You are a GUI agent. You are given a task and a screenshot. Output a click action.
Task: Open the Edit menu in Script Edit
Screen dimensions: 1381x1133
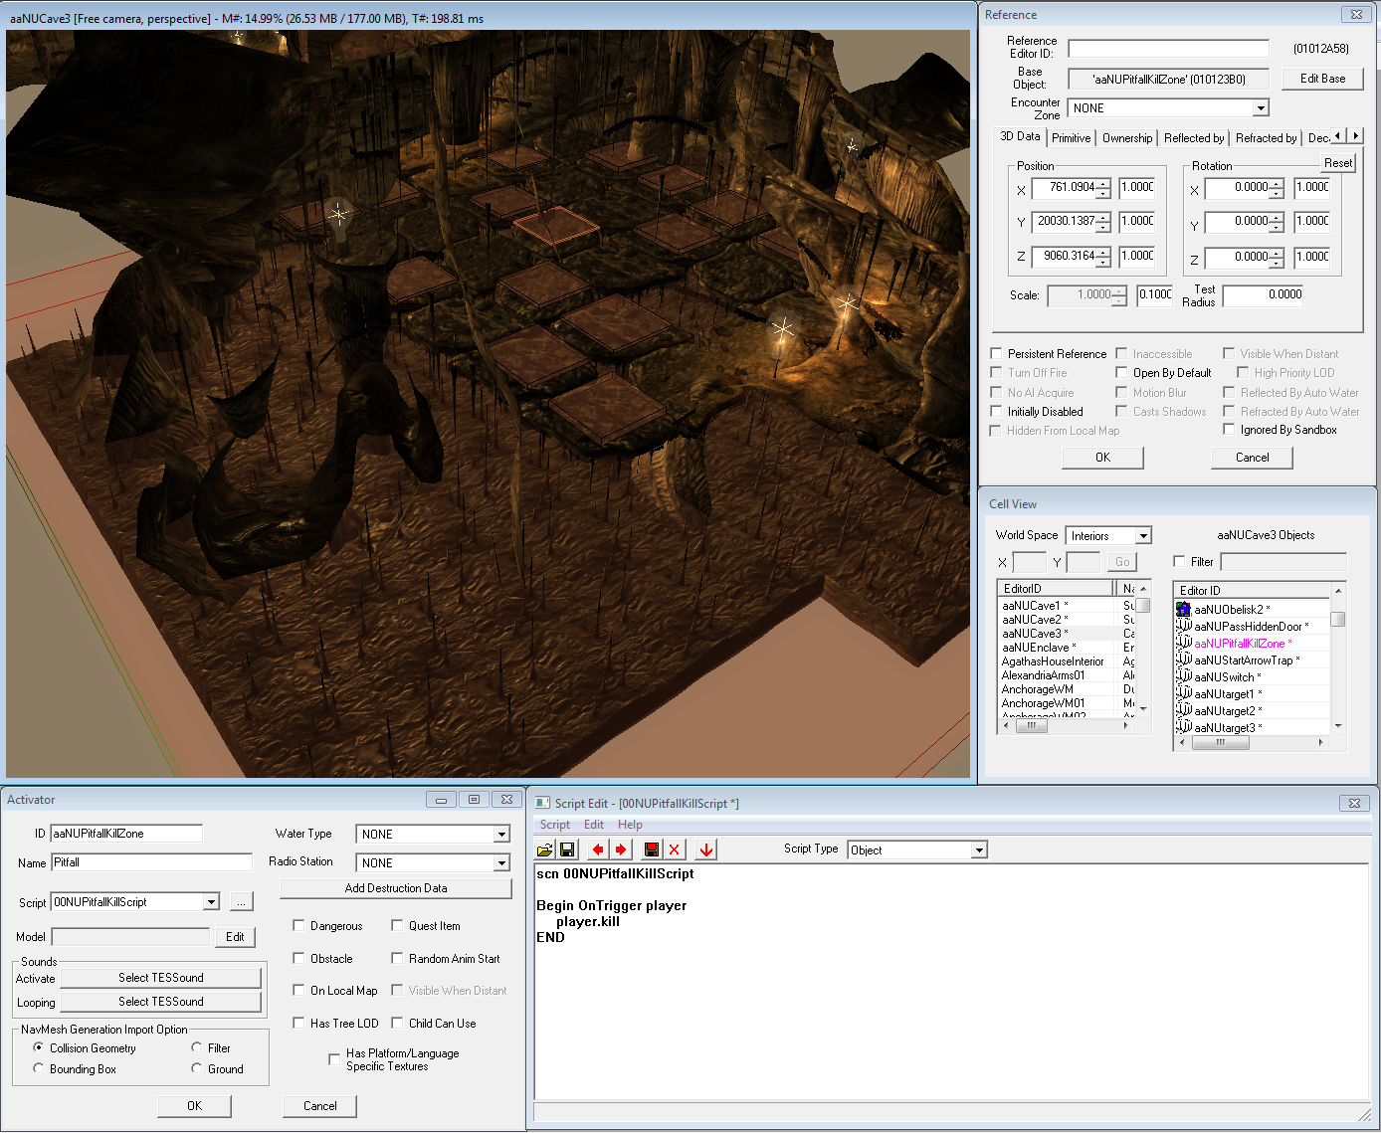point(593,825)
